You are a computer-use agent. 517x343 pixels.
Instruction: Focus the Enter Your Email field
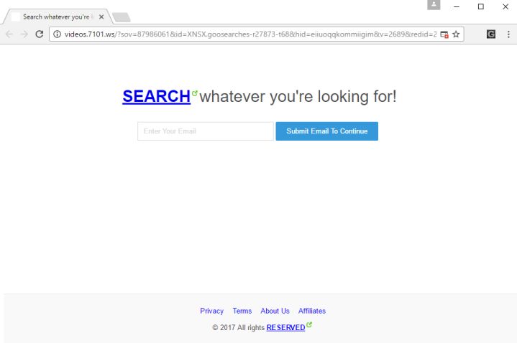coord(206,131)
